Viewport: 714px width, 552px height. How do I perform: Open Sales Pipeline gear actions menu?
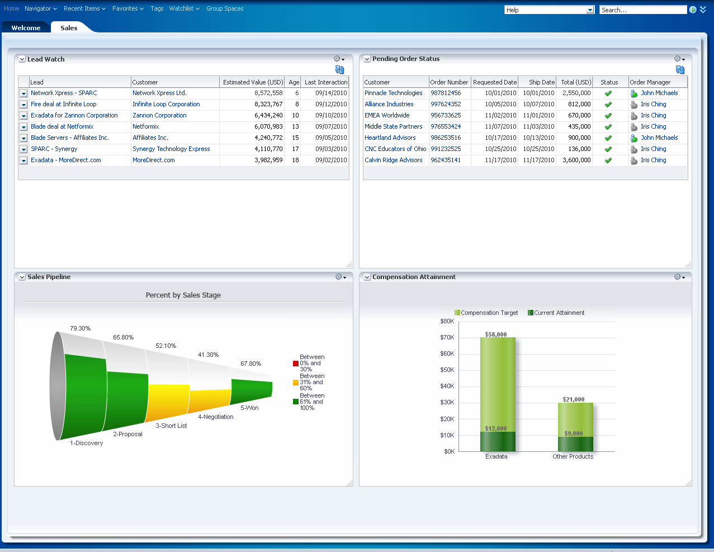(341, 277)
